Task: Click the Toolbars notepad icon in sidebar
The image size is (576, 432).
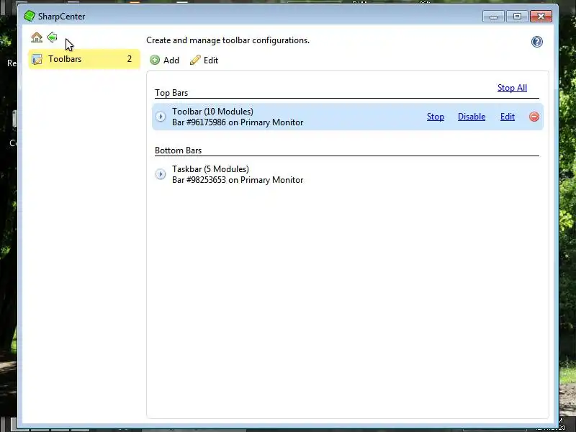Action: pos(37,59)
